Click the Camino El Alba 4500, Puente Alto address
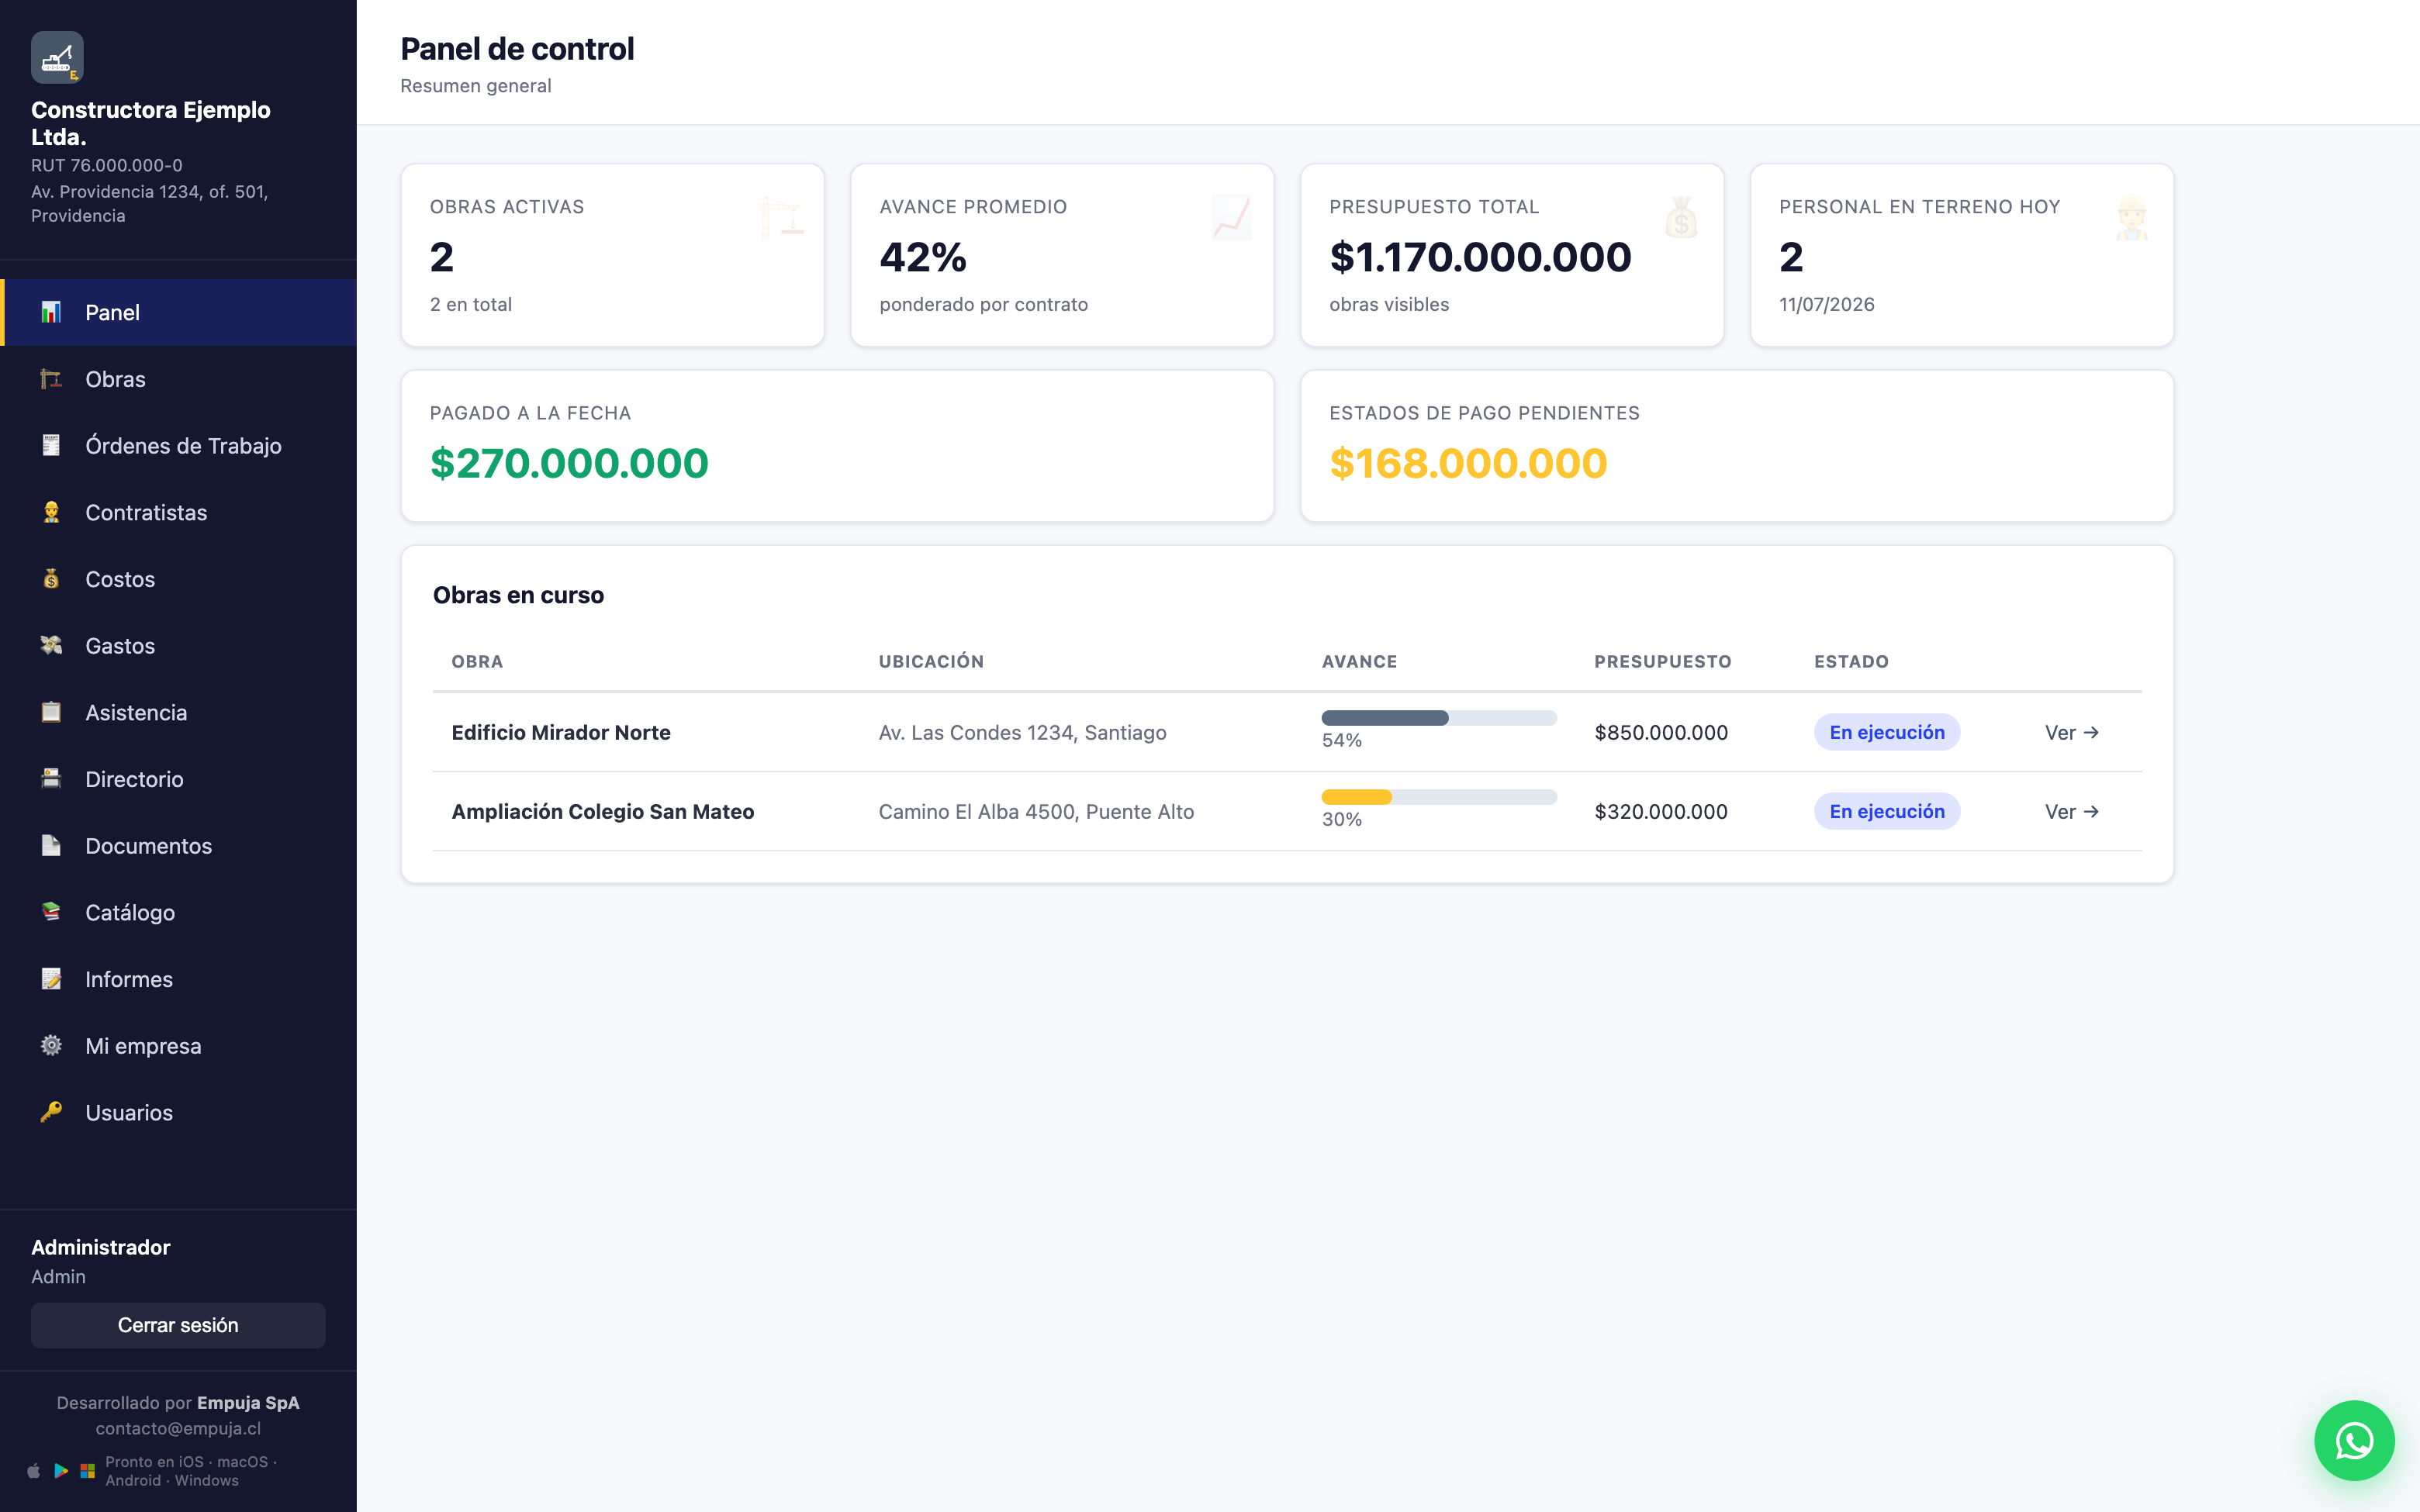Screen dimensions: 2420x1512 tap(1036, 811)
